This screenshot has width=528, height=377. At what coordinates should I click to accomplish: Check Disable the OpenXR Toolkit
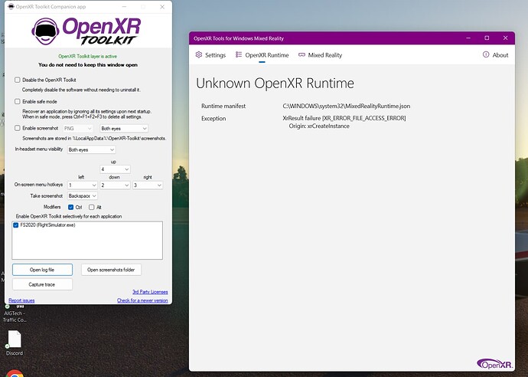click(x=17, y=80)
